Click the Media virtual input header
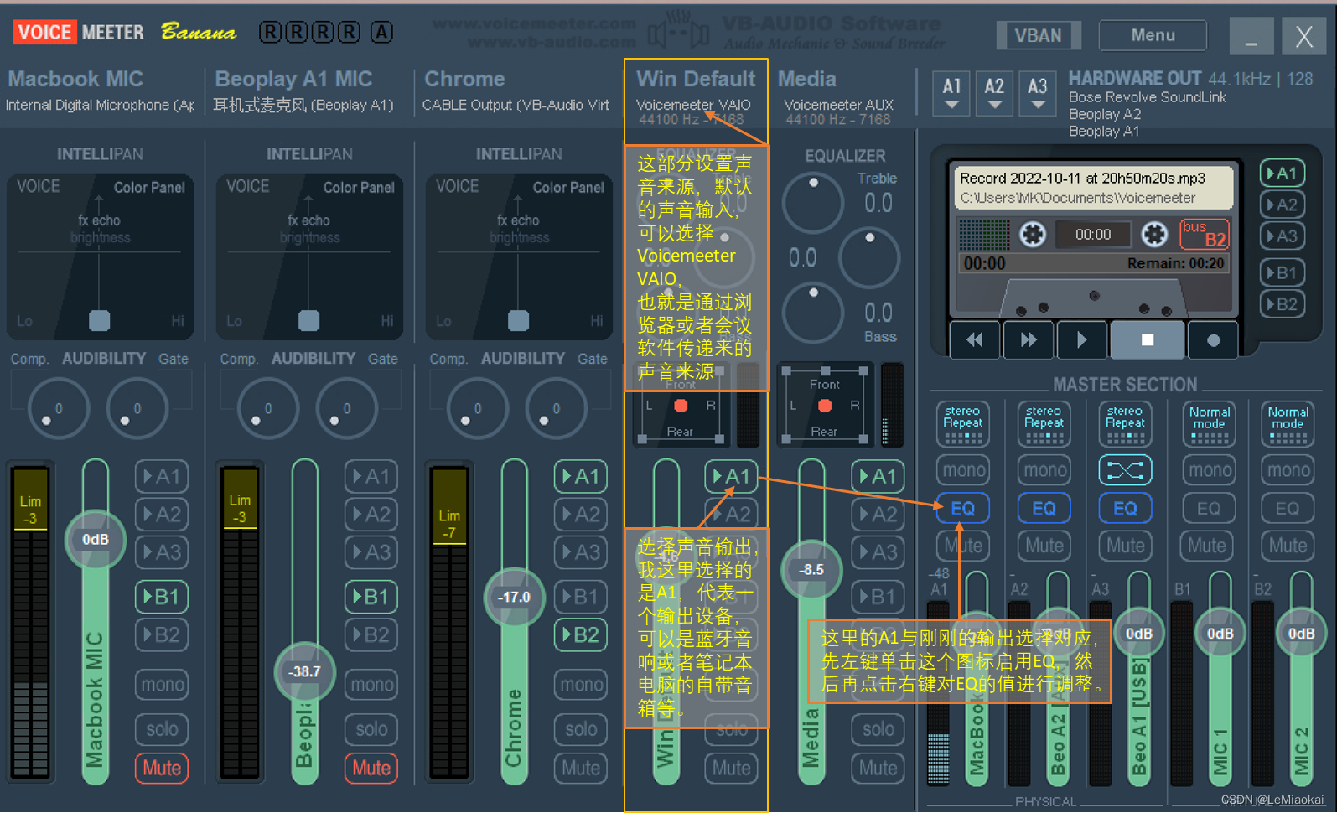 806,79
